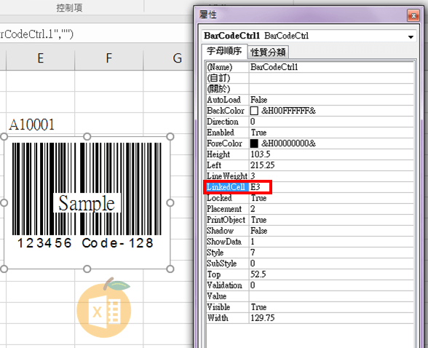Select the LineWeight property
The height and width of the screenshot is (348, 428).
coord(227,176)
